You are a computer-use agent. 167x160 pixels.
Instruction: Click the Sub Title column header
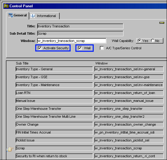(22, 63)
